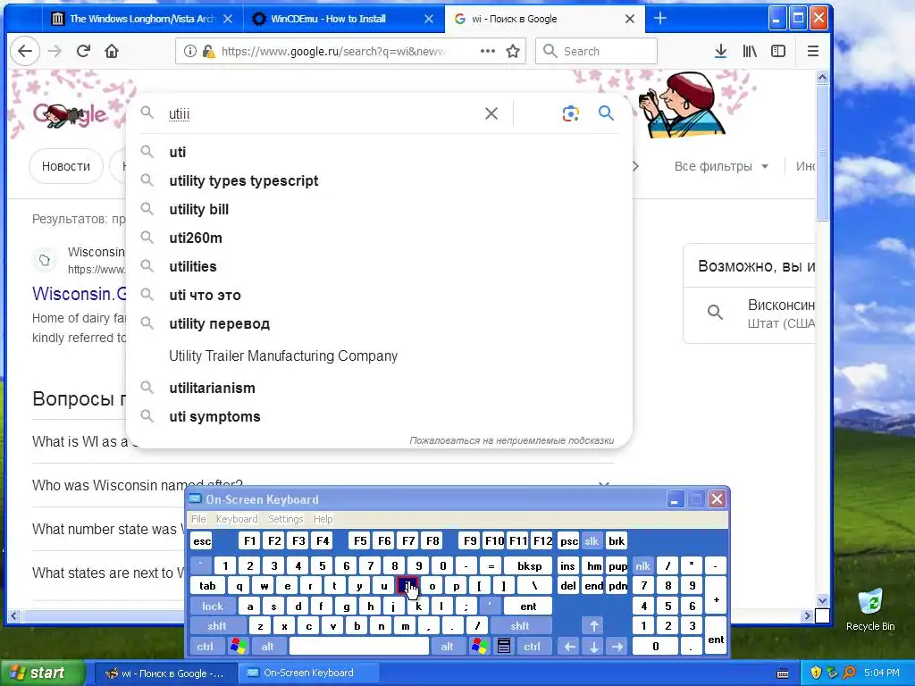
Task: Choose suggestion 'utilitarianism'
Action: (379, 388)
